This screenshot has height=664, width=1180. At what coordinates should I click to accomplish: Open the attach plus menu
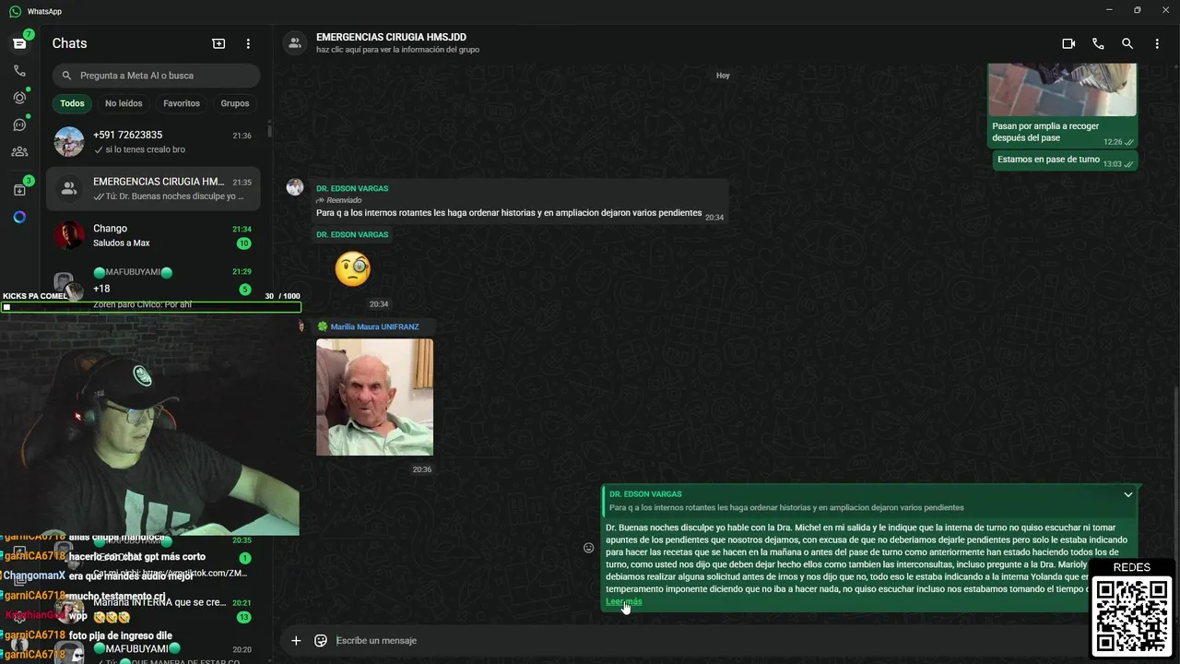[296, 640]
